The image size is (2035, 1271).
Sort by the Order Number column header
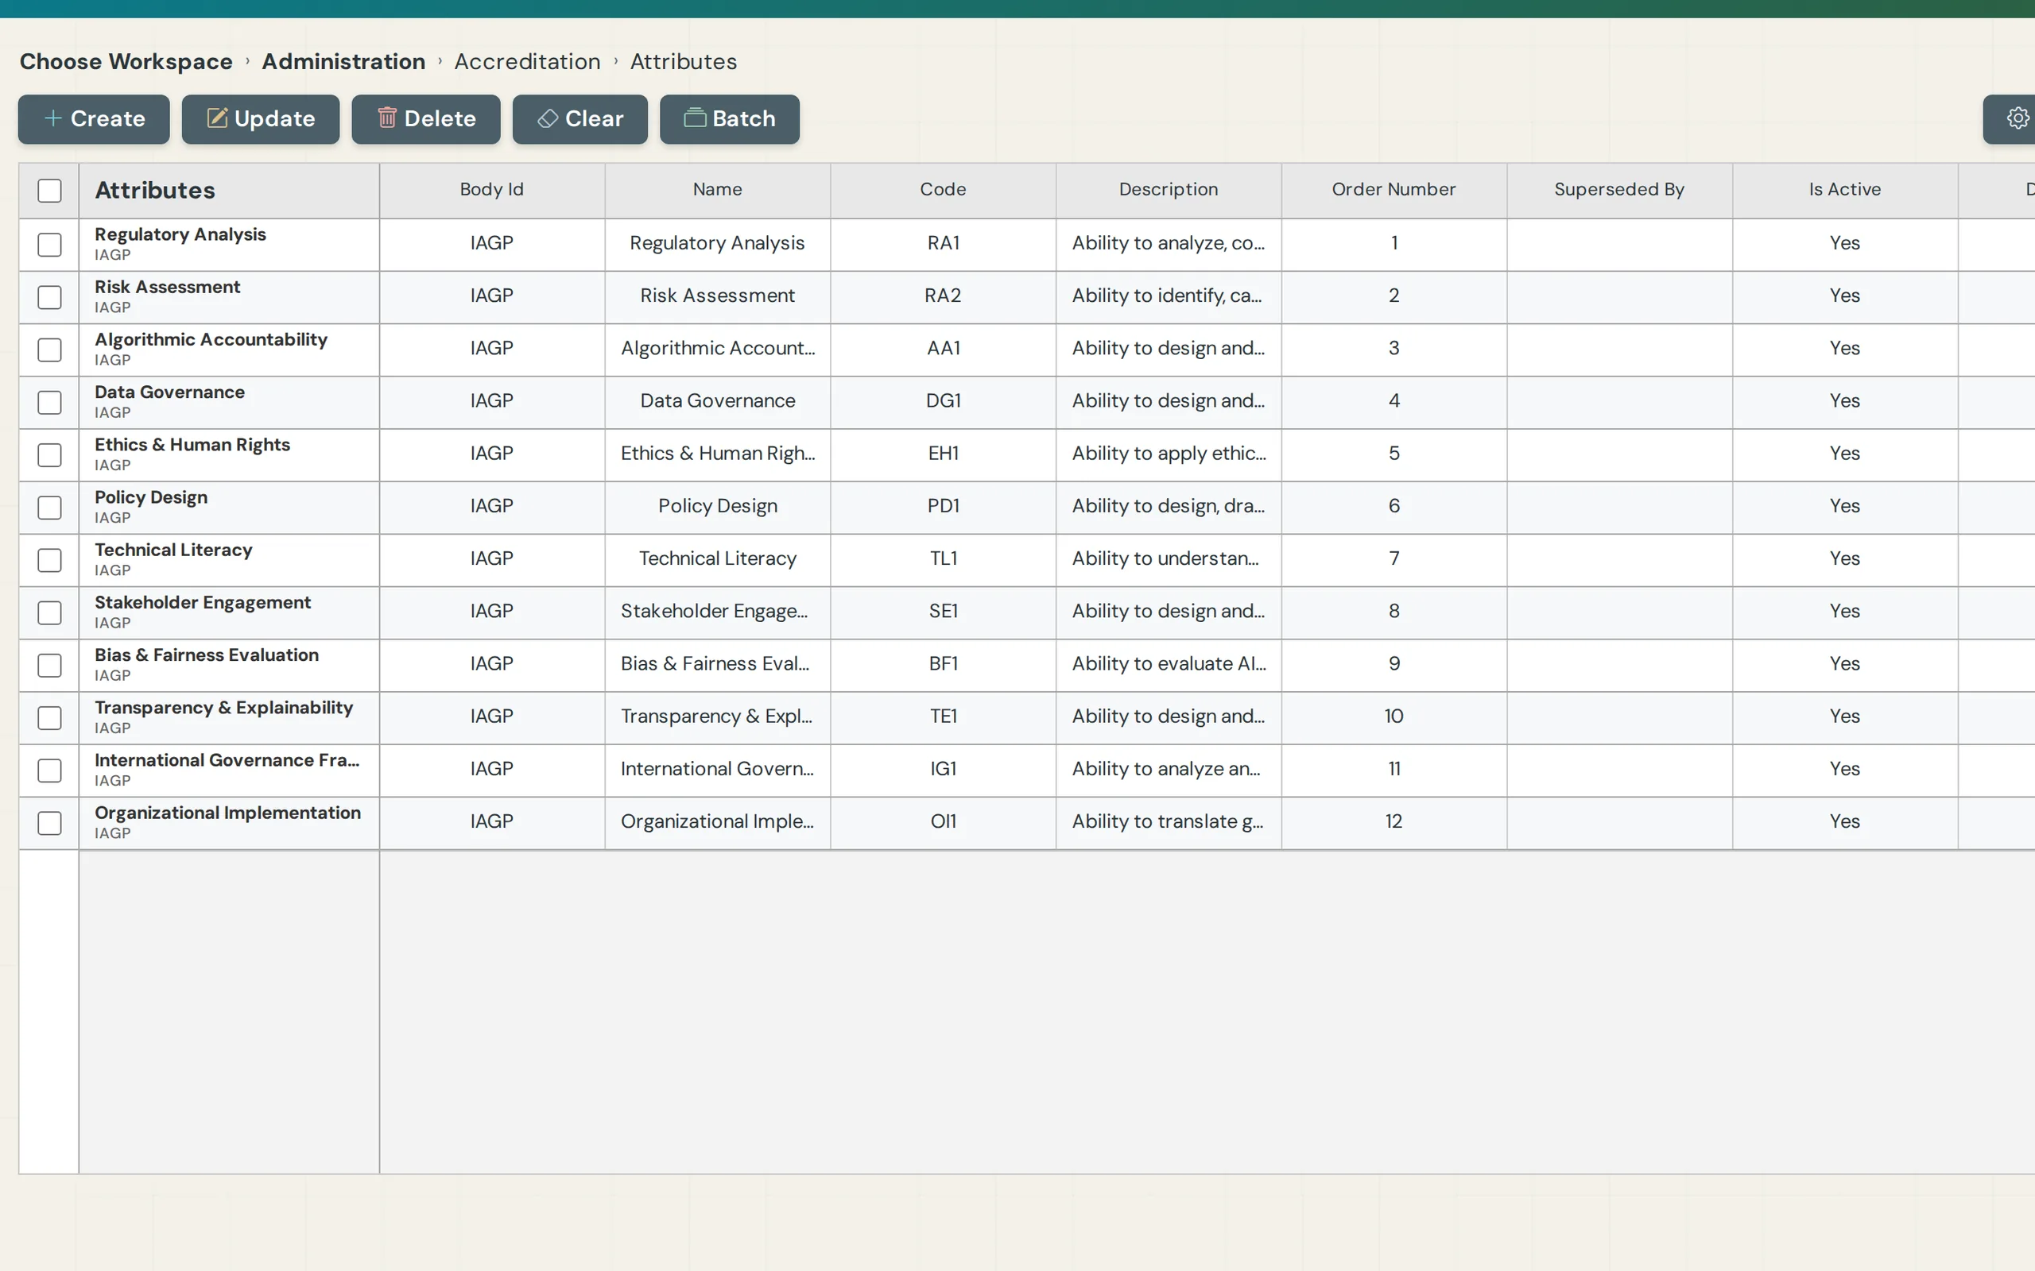click(x=1393, y=190)
